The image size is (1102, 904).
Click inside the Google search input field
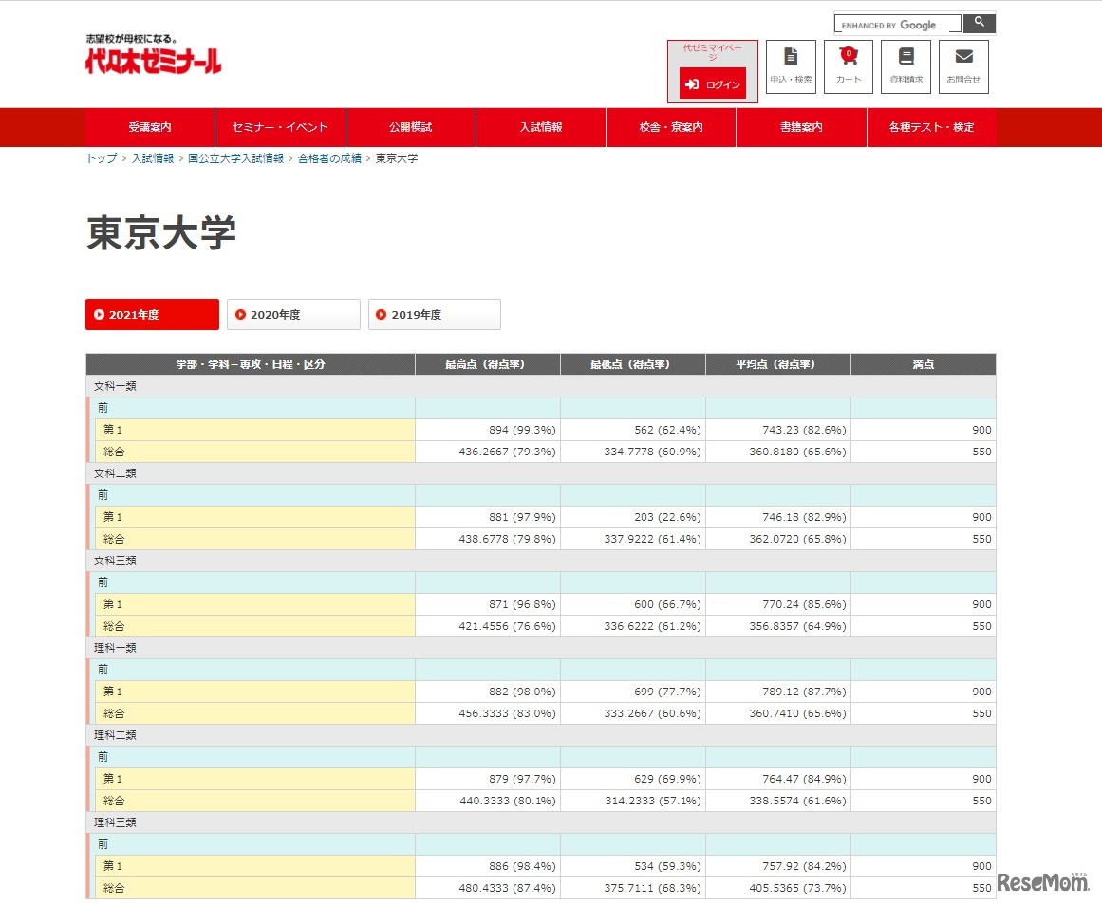[897, 23]
